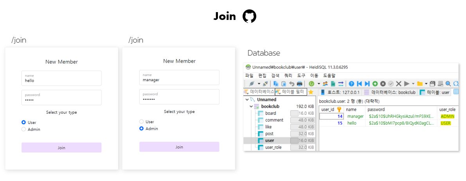Image resolution: width=466 pixels, height=181 pixels.
Task: Click the yellow star favorites icon
Action: [x=311, y=92]
